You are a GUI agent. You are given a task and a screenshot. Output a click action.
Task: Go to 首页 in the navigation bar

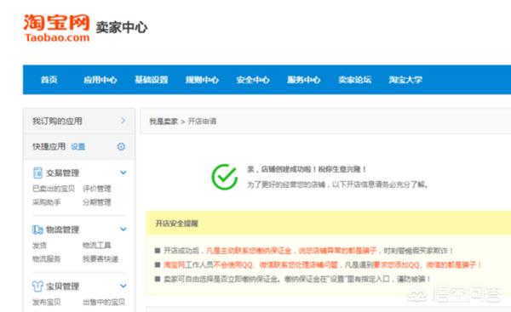coord(49,80)
